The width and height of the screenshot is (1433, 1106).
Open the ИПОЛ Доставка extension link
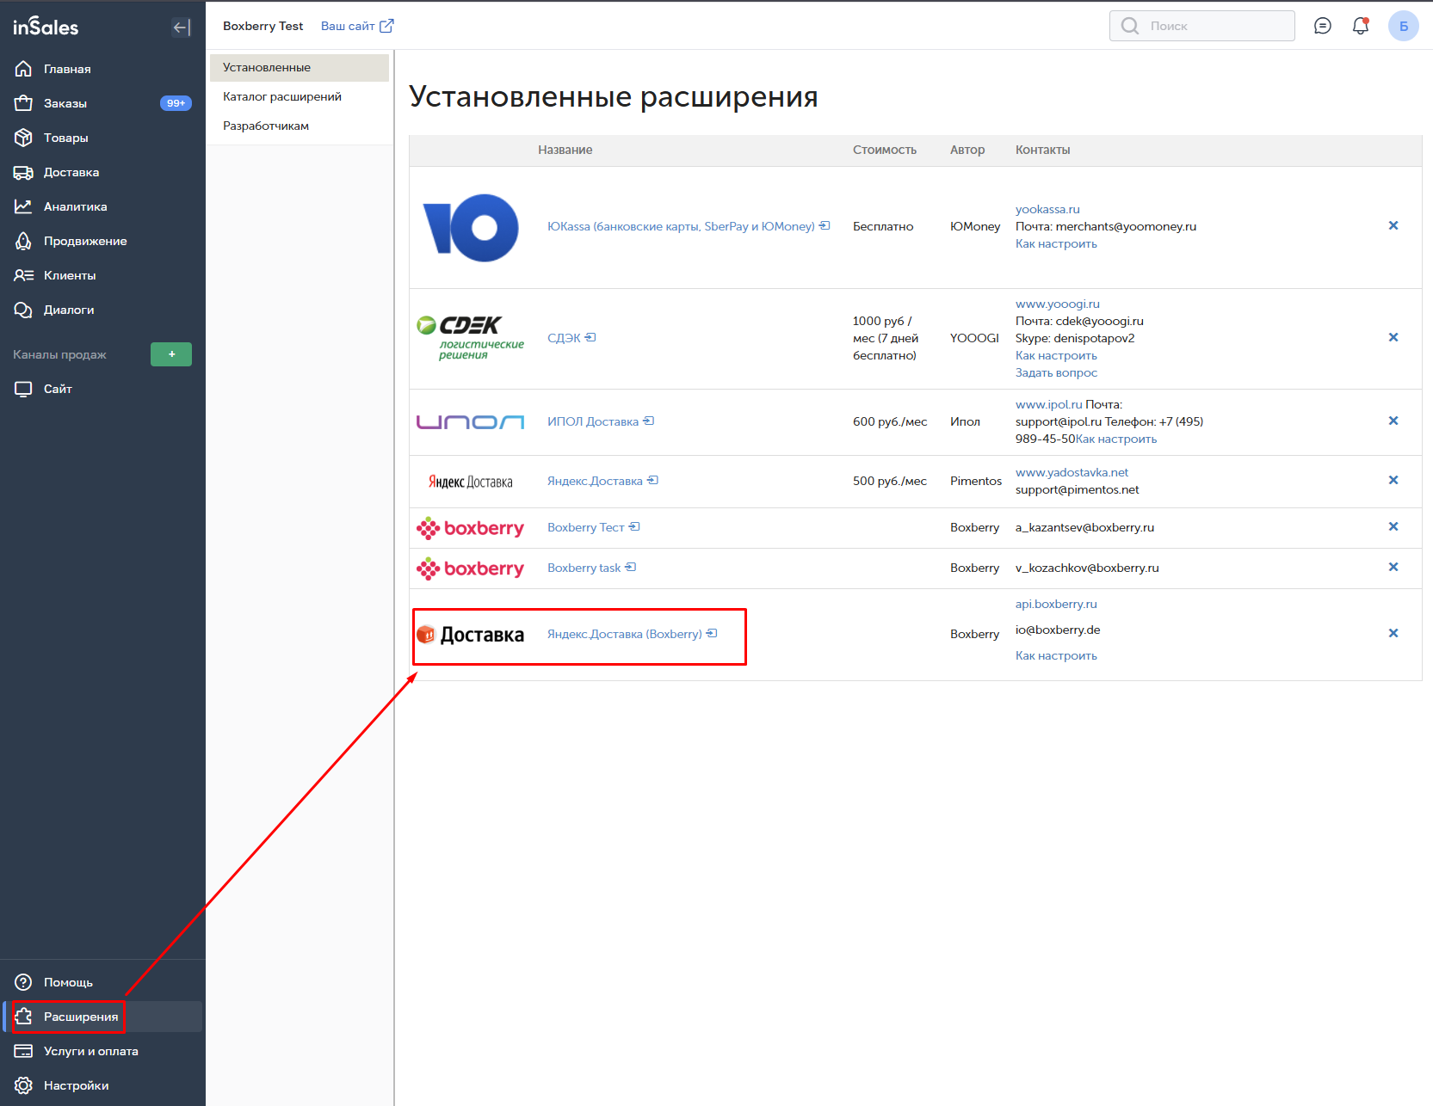pyautogui.click(x=593, y=421)
